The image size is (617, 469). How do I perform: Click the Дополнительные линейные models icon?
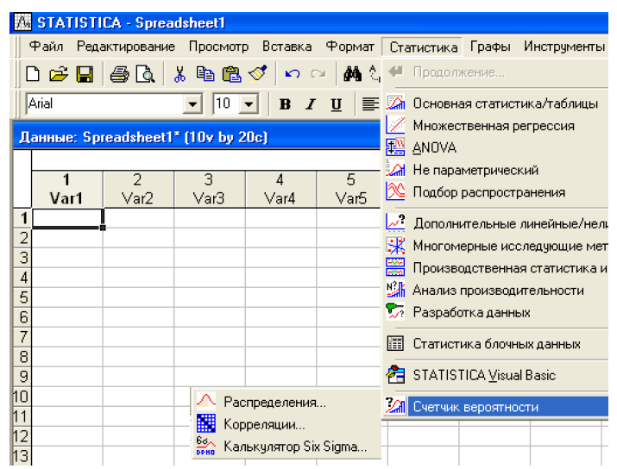click(x=395, y=223)
